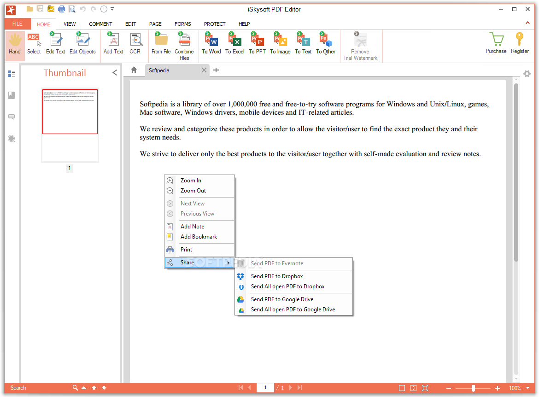
Task: Run the OCR tool
Action: coord(135,44)
